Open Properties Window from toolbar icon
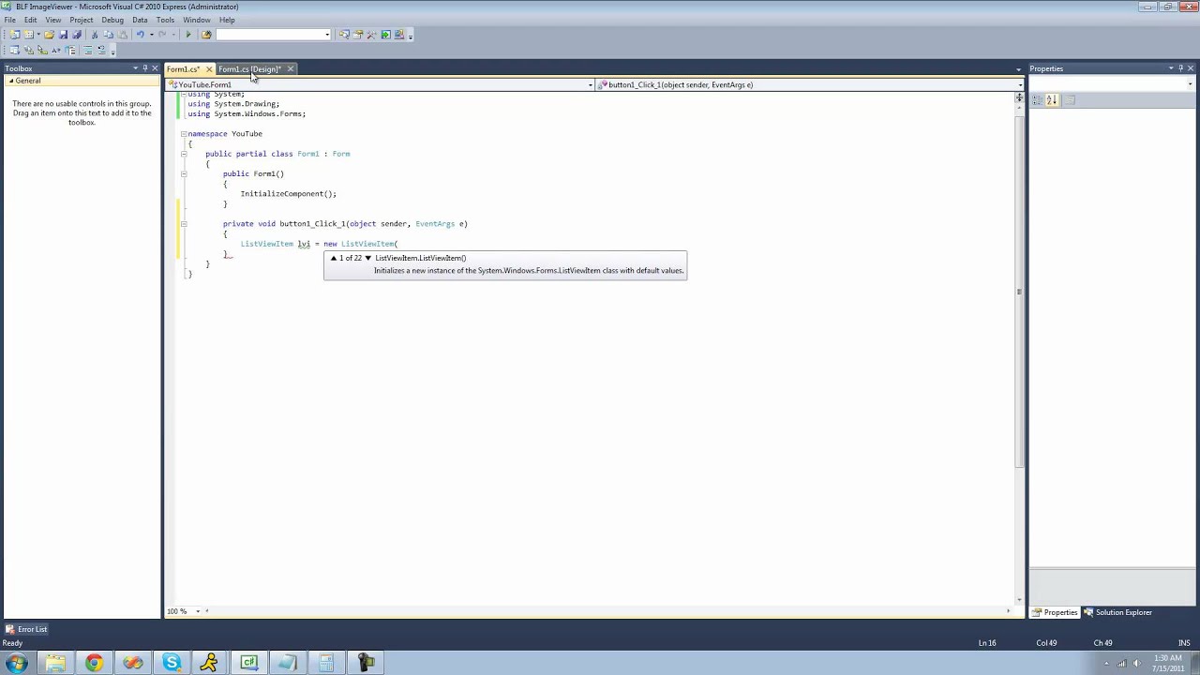Image resolution: width=1200 pixels, height=675 pixels. [357, 35]
